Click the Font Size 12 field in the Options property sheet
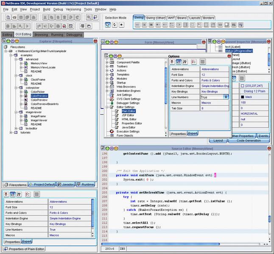Viewport: 274px width, 254px height. tap(215, 75)
